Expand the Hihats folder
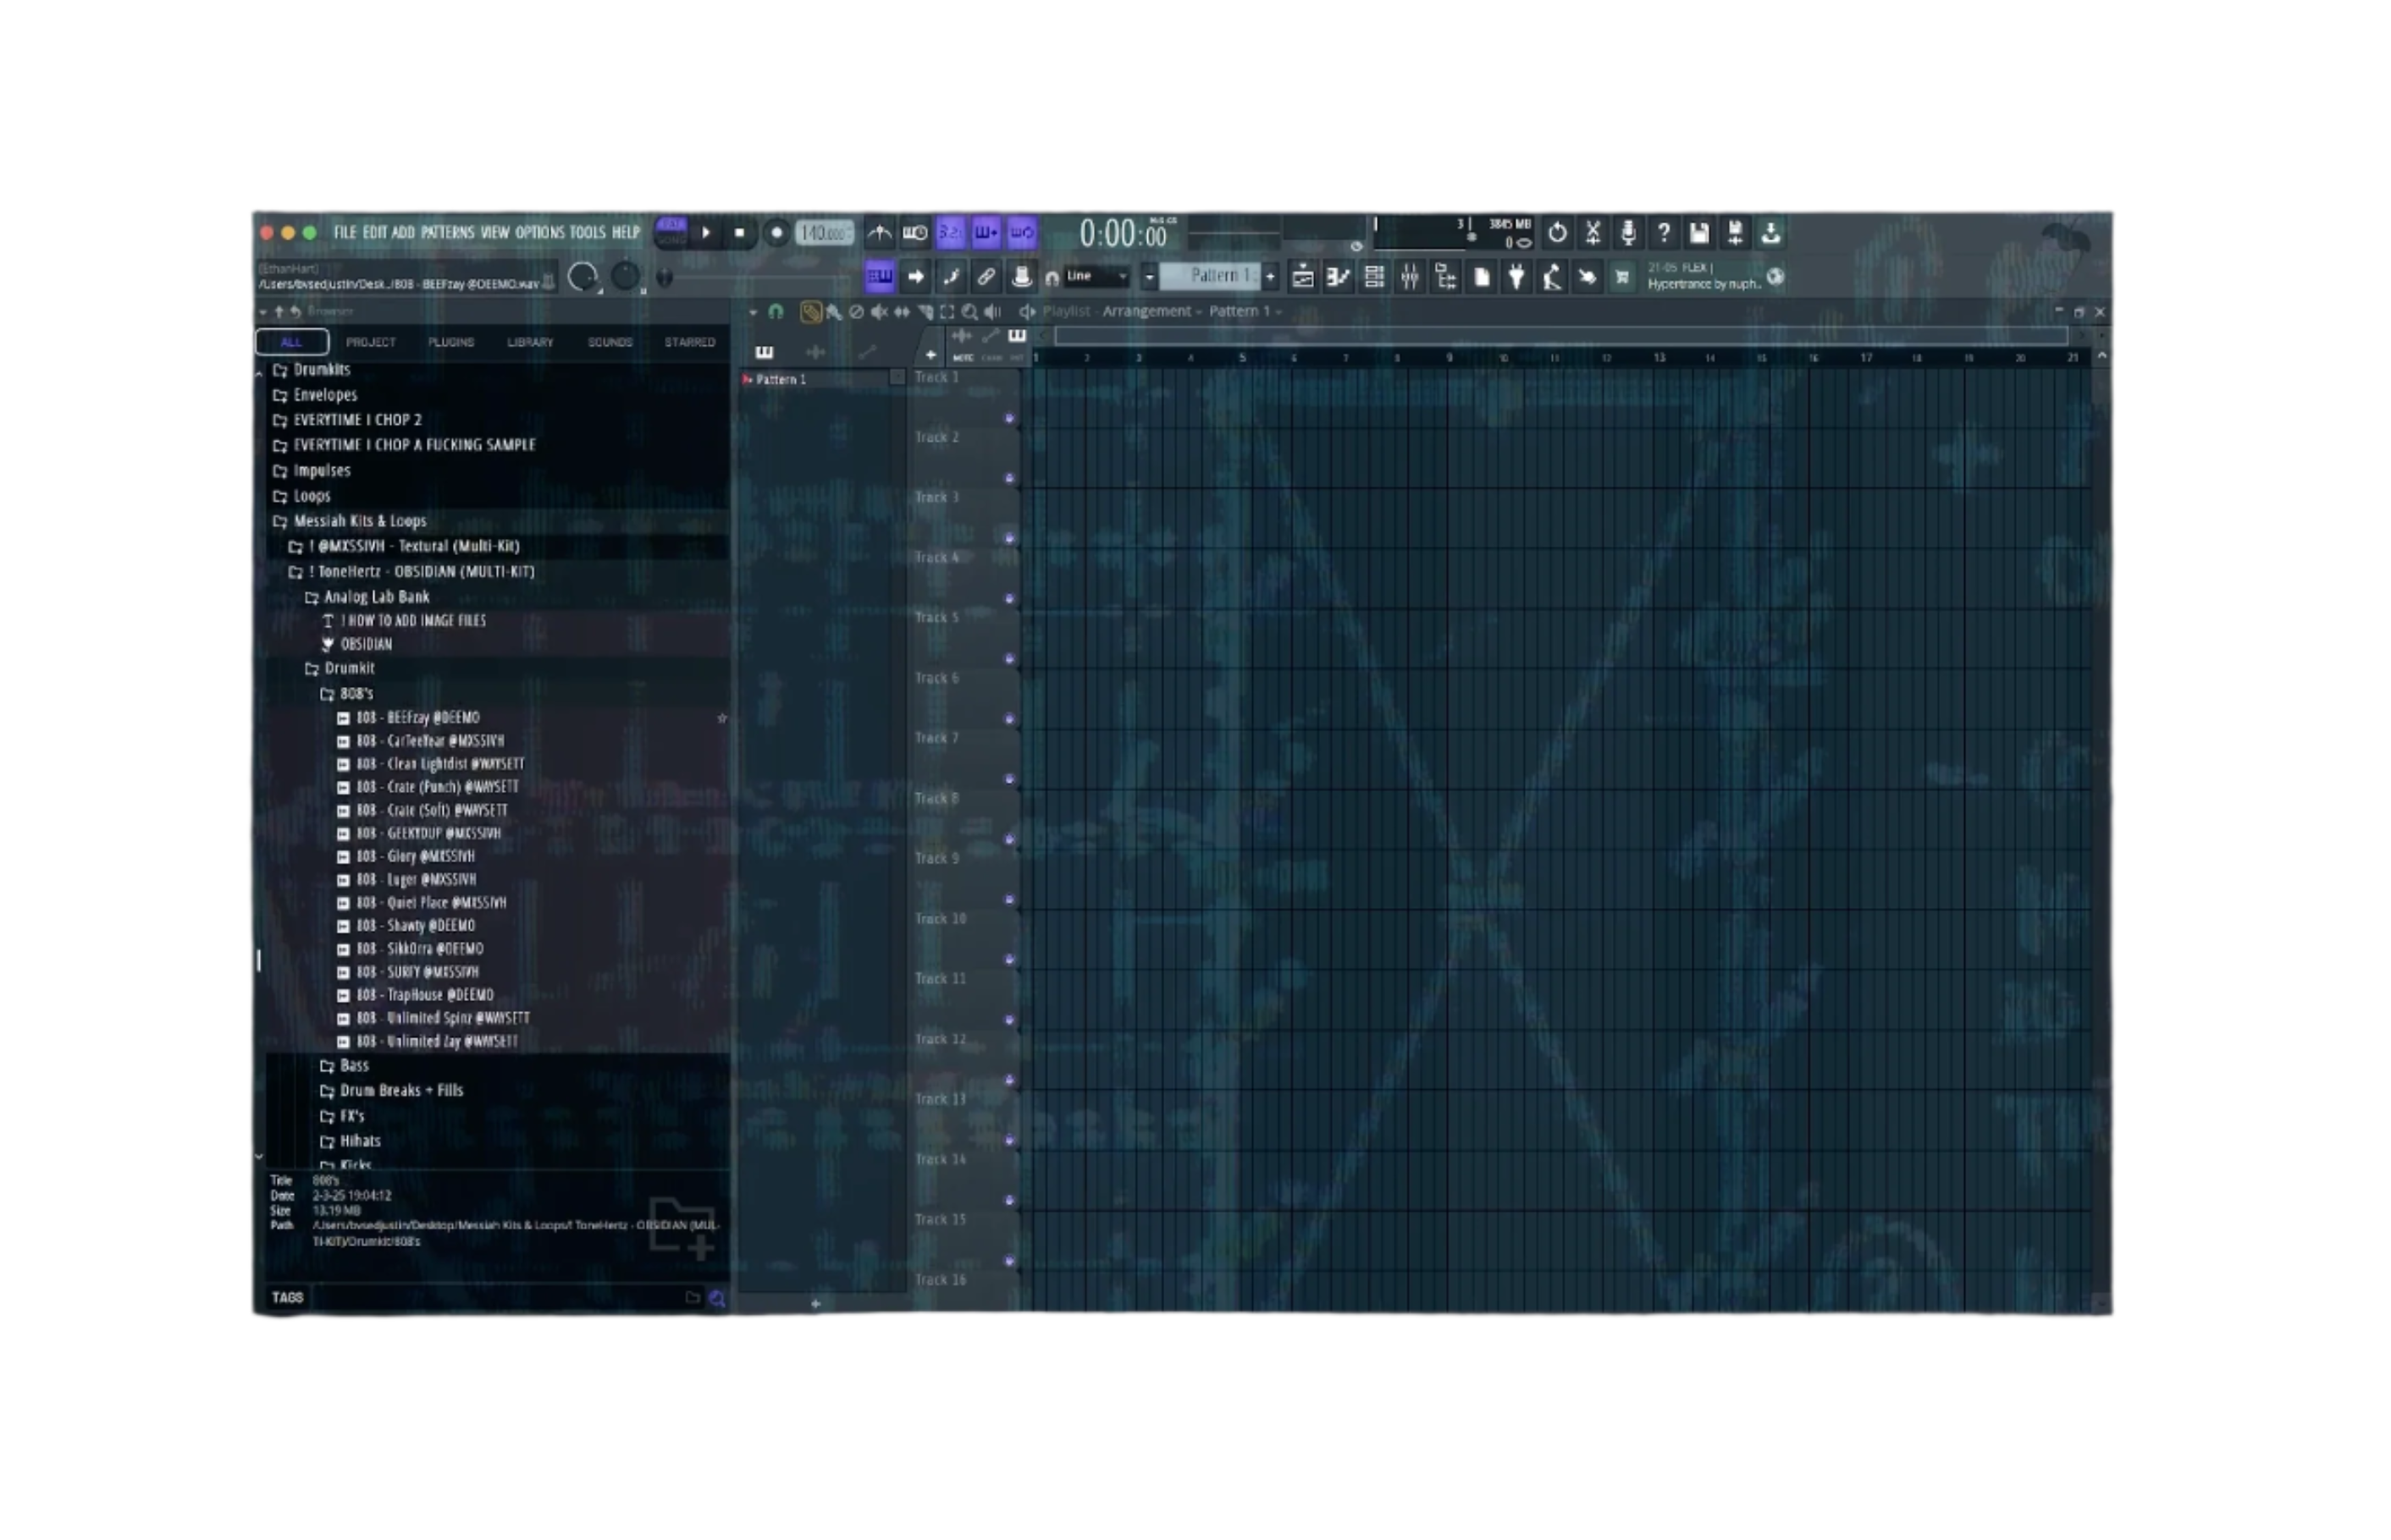The height and width of the screenshot is (1540, 2391). click(351, 1141)
